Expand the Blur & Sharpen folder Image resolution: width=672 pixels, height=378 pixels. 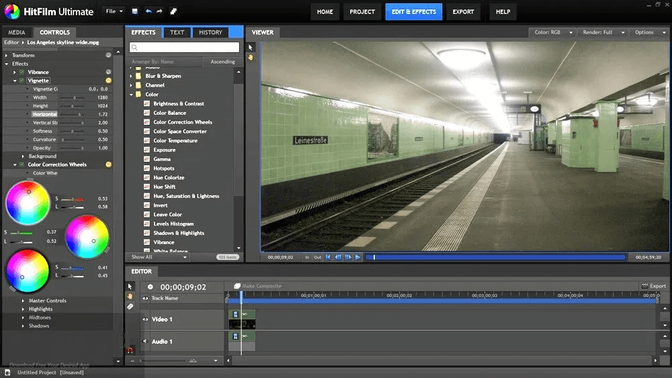131,76
